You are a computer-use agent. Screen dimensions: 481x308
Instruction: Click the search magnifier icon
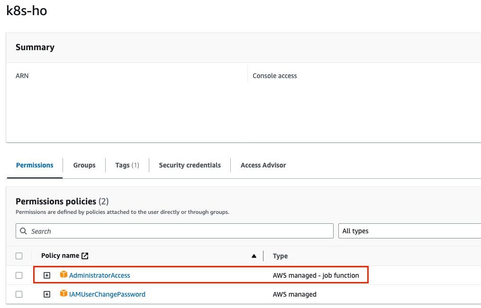[23, 231]
